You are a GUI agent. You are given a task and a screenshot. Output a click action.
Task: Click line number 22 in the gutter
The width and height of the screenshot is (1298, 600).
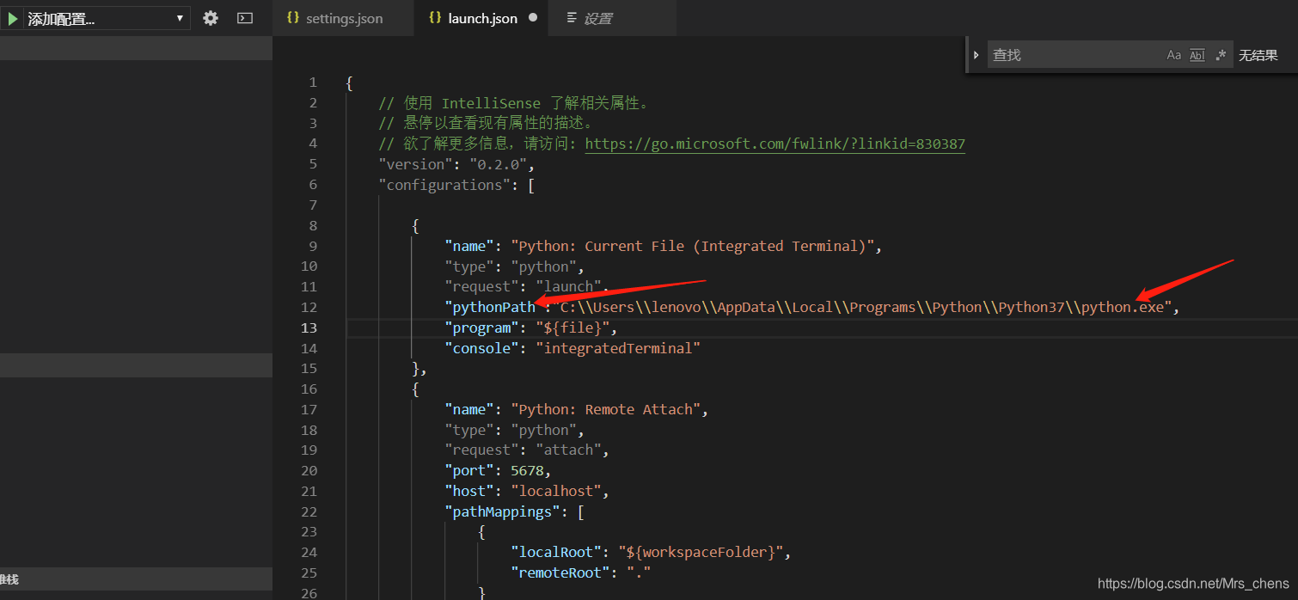[309, 511]
